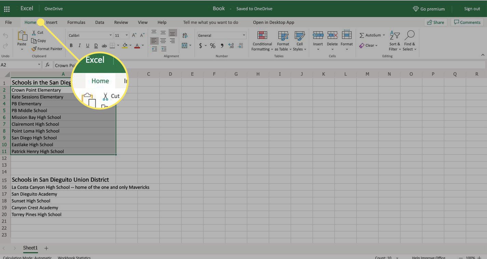
Task: Open the Comments pane
Action: (x=467, y=22)
